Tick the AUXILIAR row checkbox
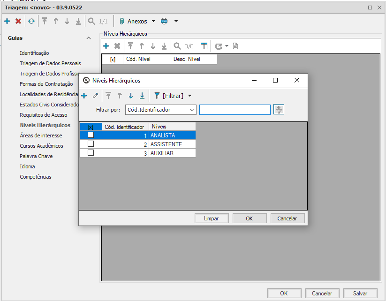Viewport: 386px width, 301px height. tap(91, 153)
